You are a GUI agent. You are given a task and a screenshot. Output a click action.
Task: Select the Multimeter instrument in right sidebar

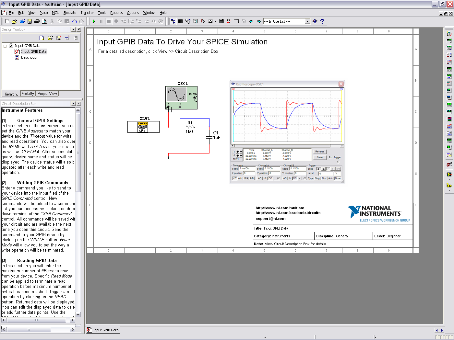(x=449, y=34)
